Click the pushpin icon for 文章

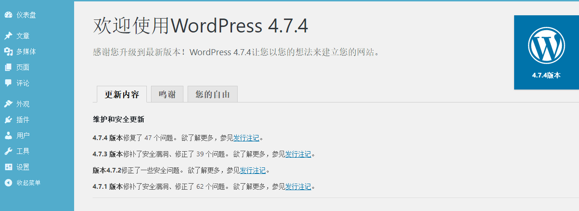tap(8, 36)
